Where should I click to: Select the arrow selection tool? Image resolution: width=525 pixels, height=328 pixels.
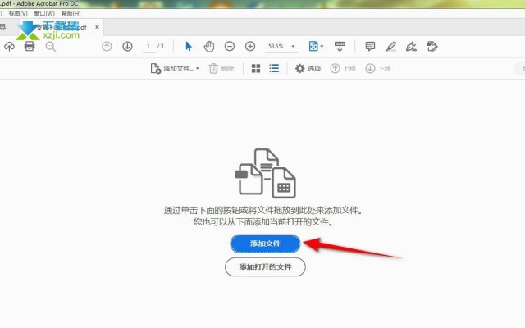point(189,46)
